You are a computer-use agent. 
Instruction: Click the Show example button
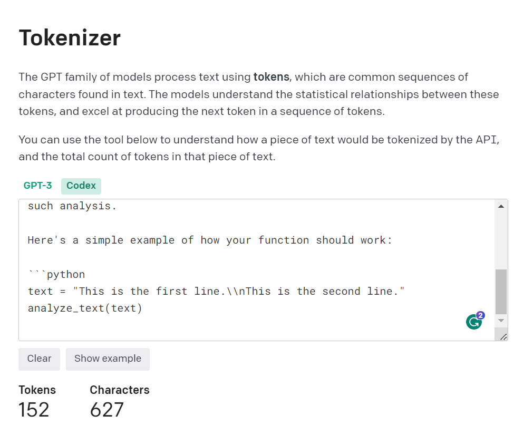pos(108,359)
